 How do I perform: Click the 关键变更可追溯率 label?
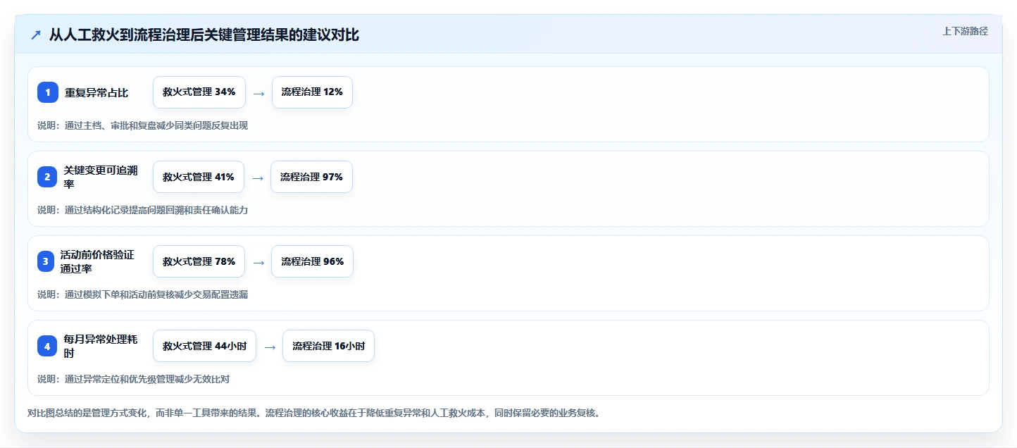tap(101, 177)
